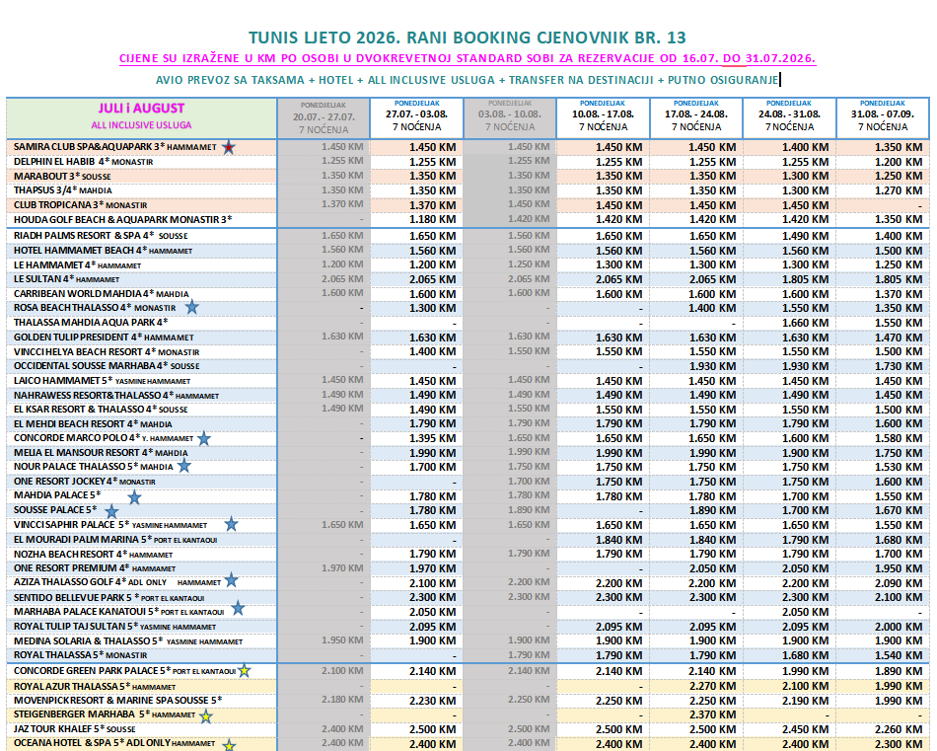Click the Jaz Tour Khalef 5* Sousse row
The image size is (937, 751).
coord(468,729)
